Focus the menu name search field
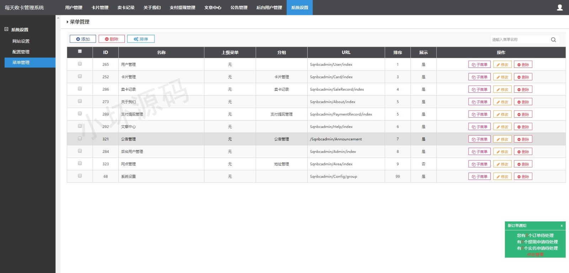The width and height of the screenshot is (569, 273). coord(520,39)
